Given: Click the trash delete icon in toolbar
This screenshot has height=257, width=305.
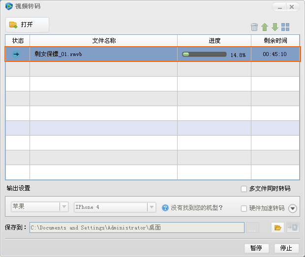Looking at the screenshot, I should 254,27.
